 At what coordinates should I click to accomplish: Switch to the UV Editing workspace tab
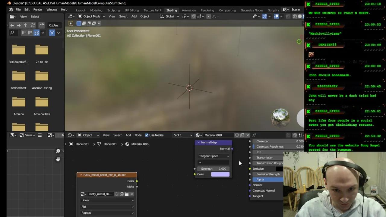tap(132, 10)
